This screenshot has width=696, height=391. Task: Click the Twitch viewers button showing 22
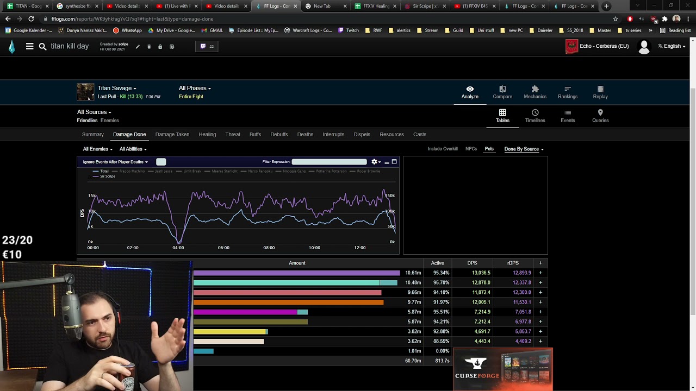point(207,46)
